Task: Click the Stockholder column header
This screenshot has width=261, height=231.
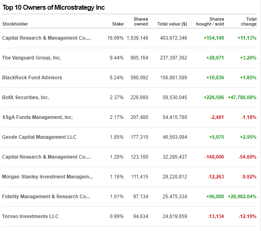Action: click(15, 24)
